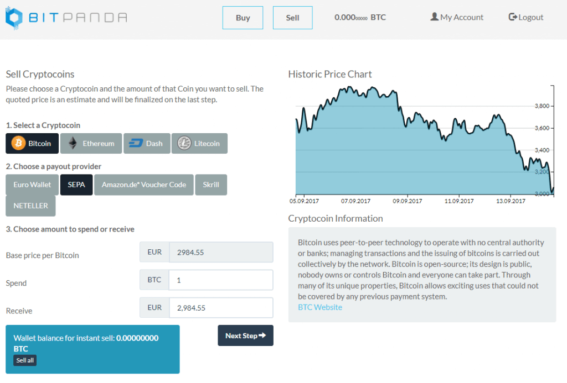Click the 3,800 price axis label

pyautogui.click(x=542, y=106)
